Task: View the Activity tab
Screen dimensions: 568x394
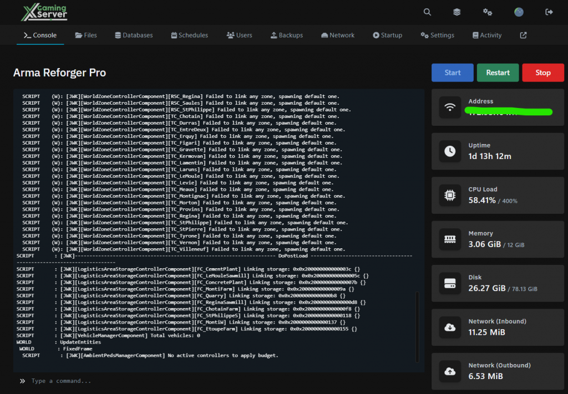Action: [x=487, y=35]
